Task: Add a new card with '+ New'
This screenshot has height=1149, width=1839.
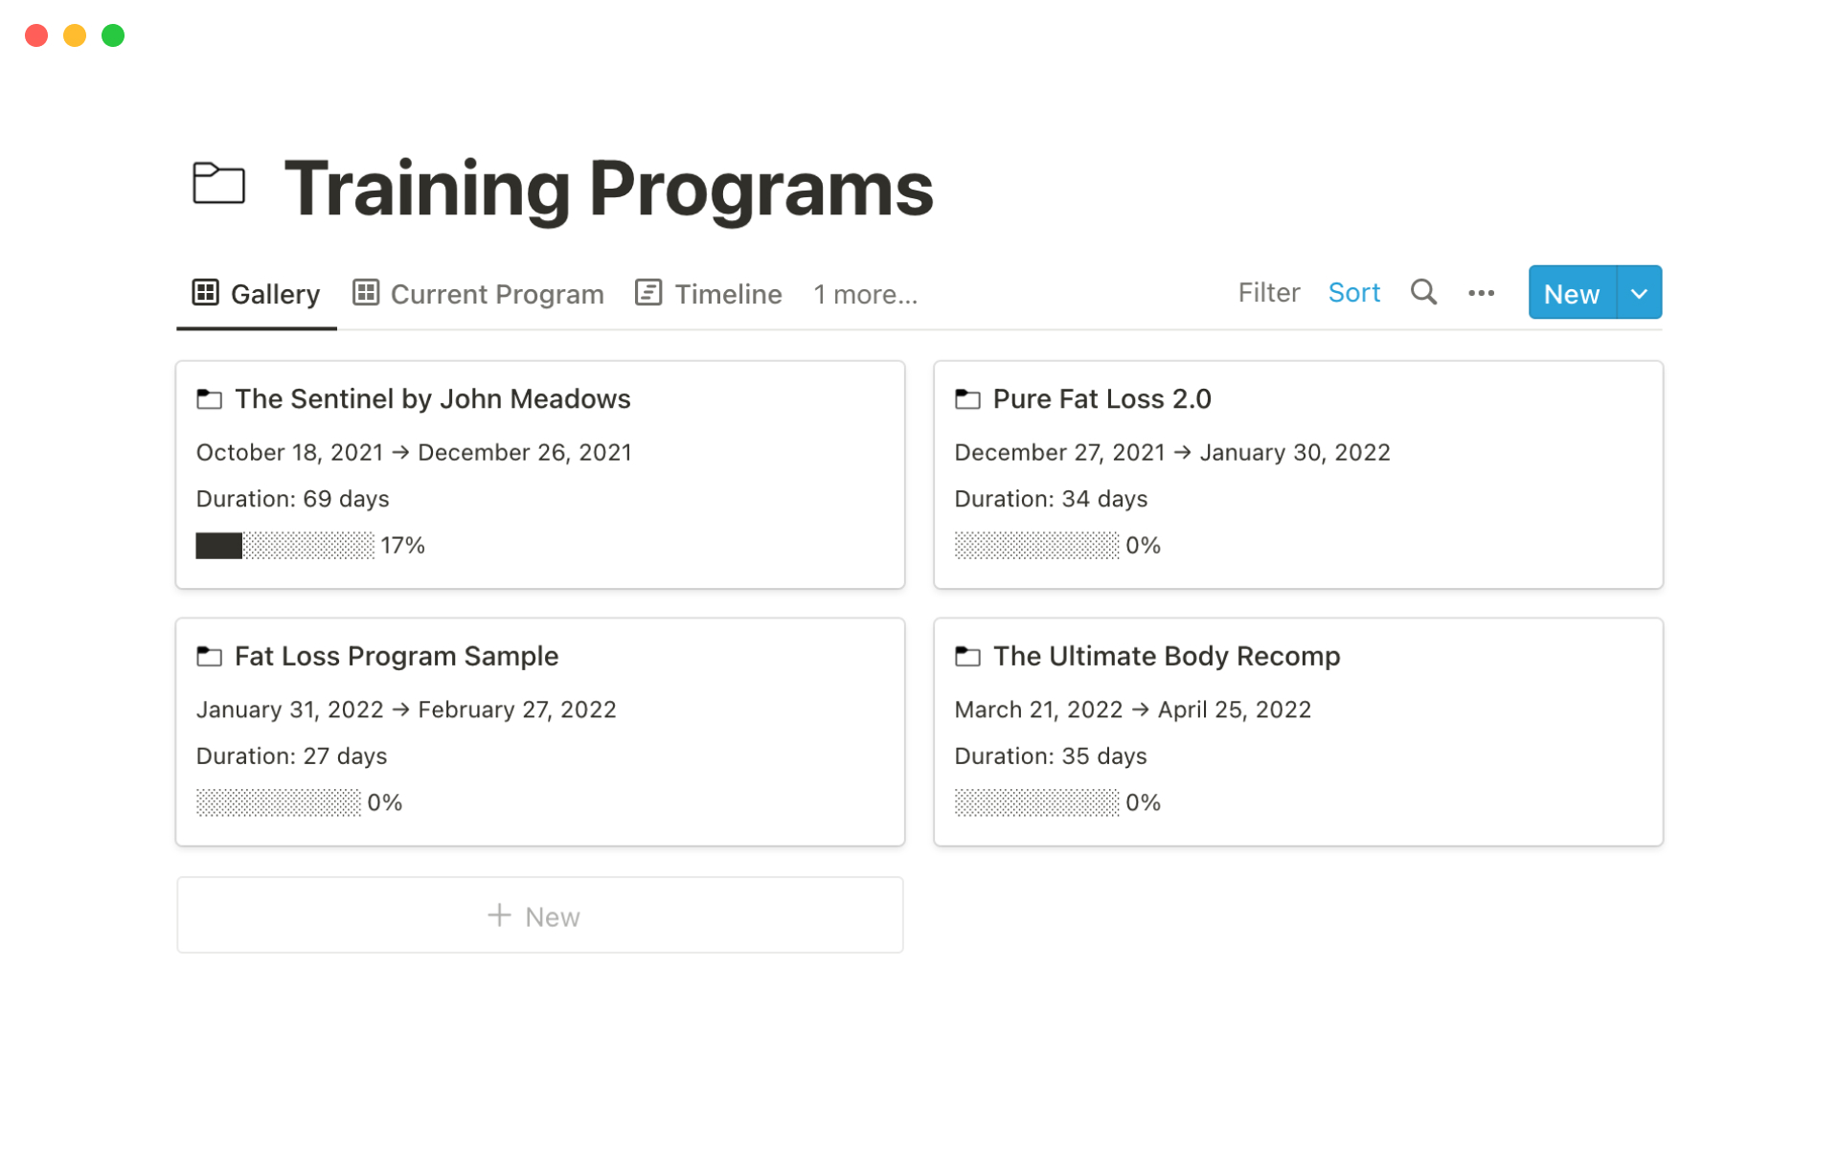Action: click(x=539, y=915)
